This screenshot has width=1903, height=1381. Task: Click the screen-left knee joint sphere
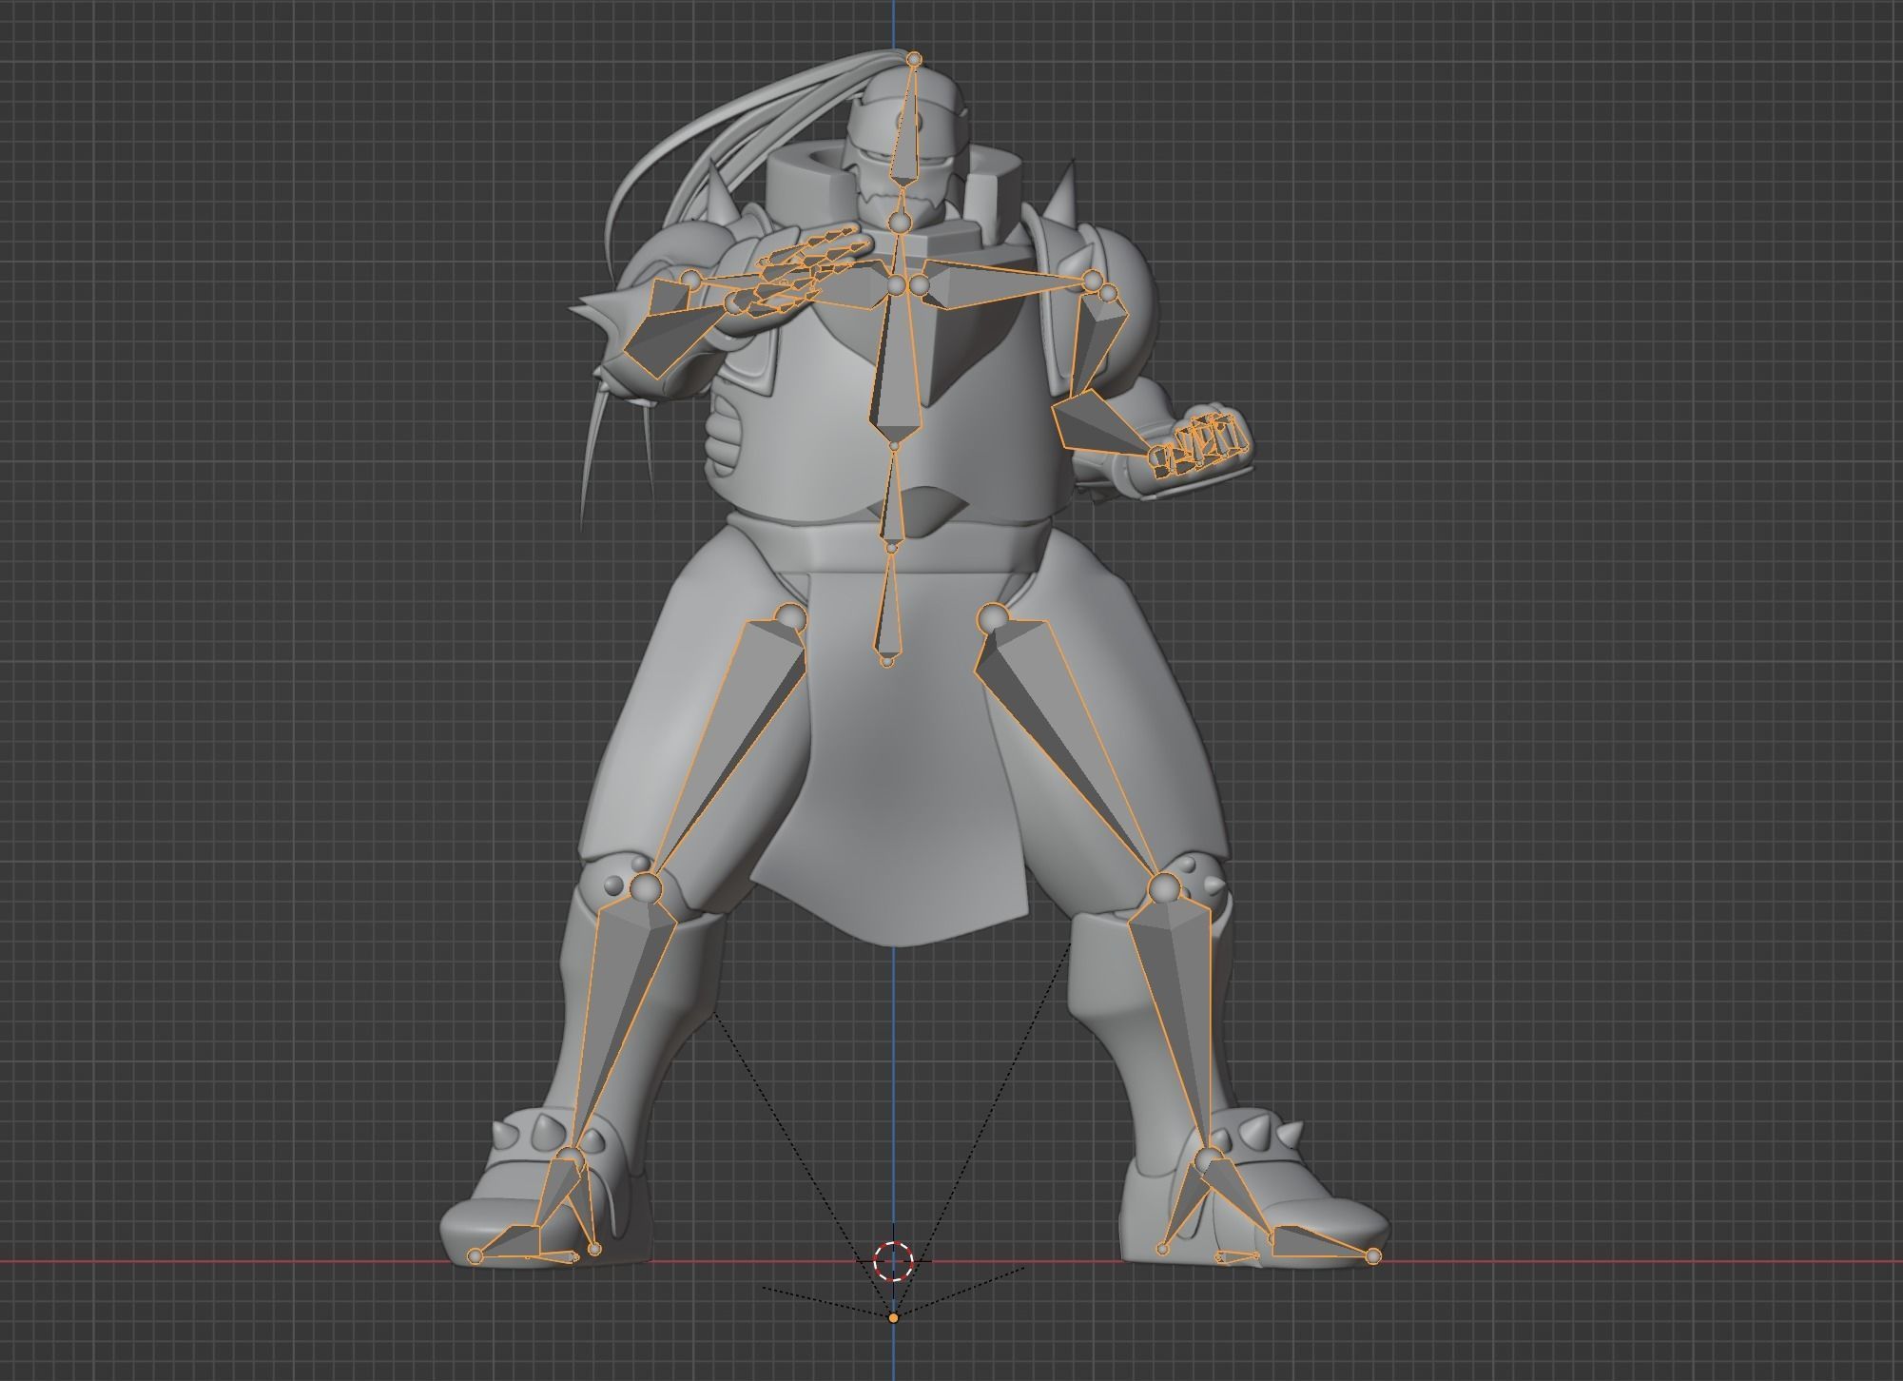click(646, 887)
